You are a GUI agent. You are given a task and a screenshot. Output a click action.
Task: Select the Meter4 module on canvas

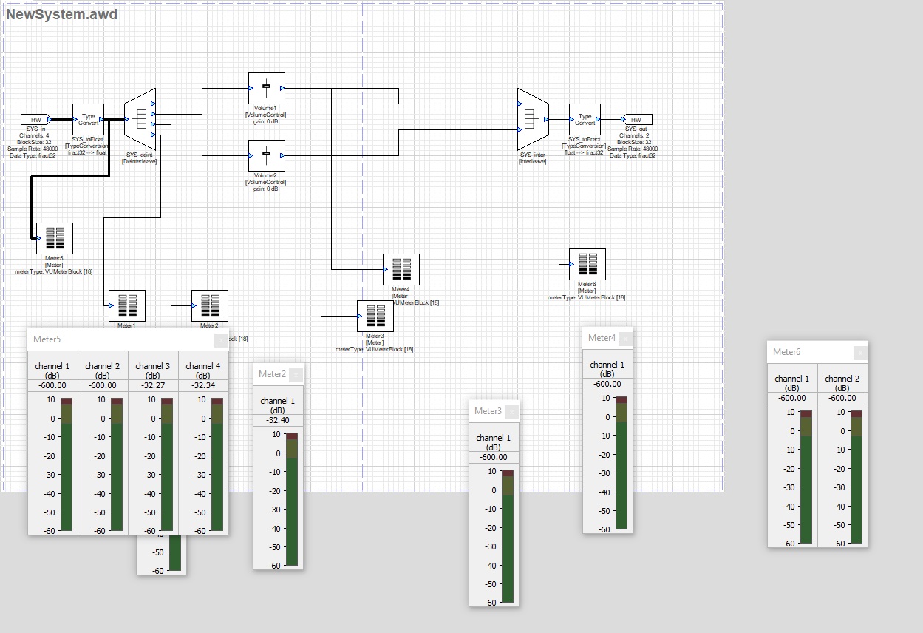(401, 269)
